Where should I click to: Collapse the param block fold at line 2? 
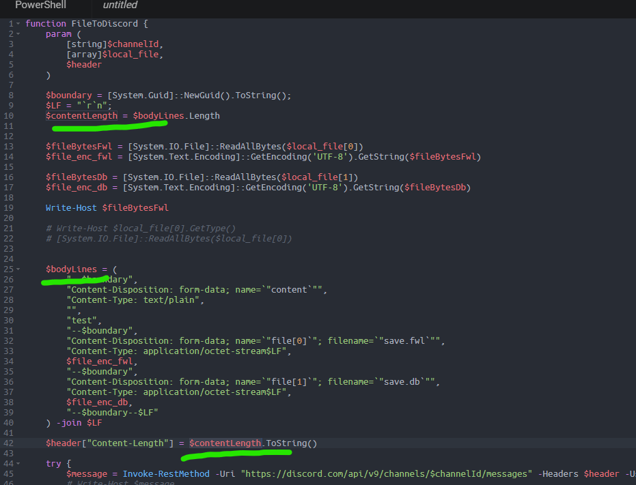18,34
